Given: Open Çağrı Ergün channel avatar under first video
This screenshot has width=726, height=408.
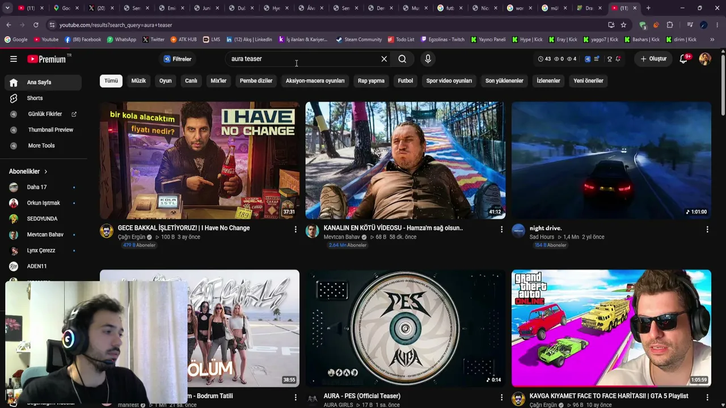Looking at the screenshot, I should click(107, 231).
